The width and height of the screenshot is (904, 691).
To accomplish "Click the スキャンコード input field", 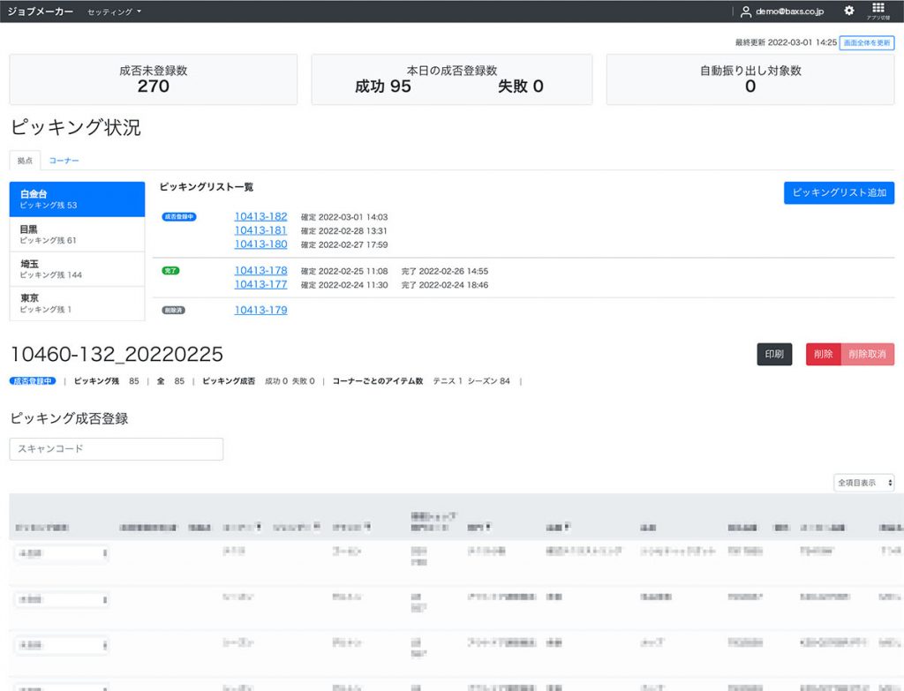I will tap(116, 449).
